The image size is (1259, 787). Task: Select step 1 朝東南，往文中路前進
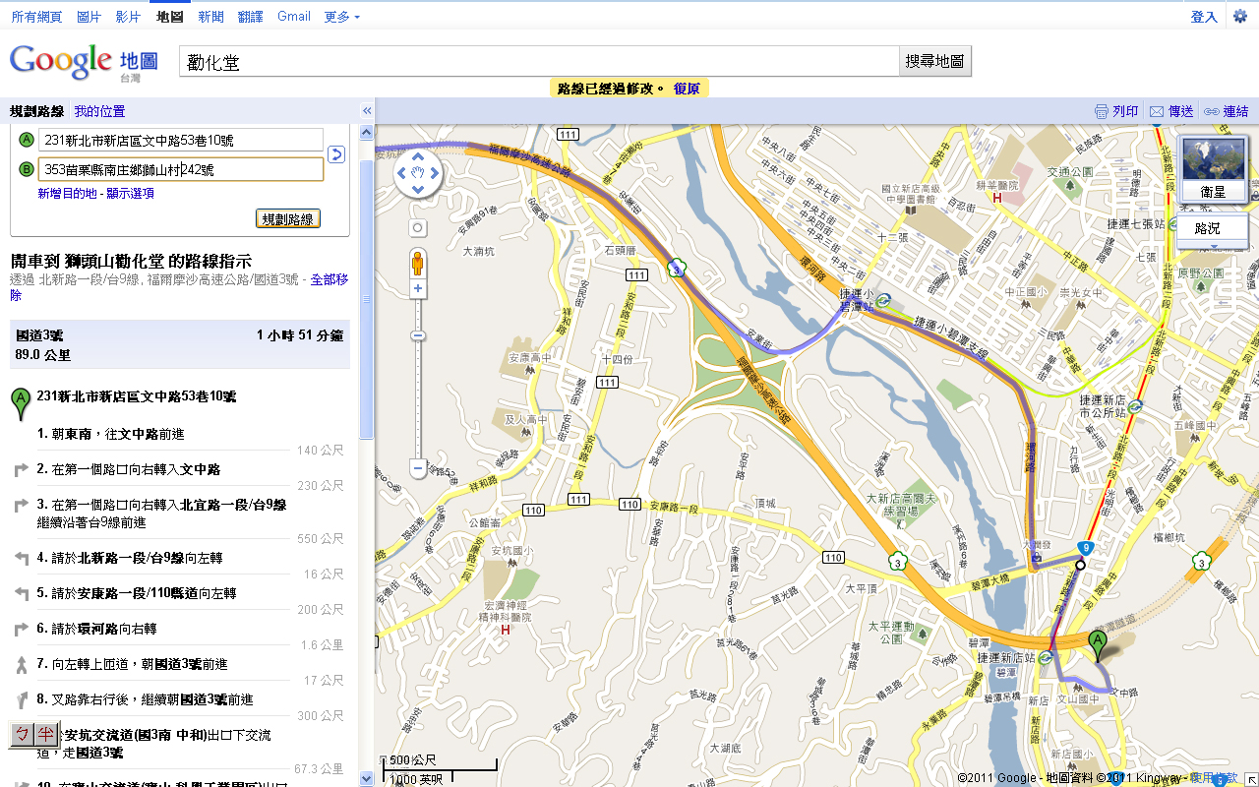point(180,434)
